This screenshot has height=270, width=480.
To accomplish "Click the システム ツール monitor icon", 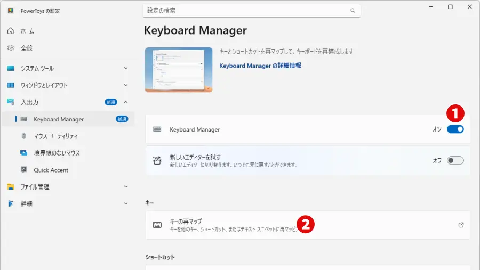I will pos(11,68).
